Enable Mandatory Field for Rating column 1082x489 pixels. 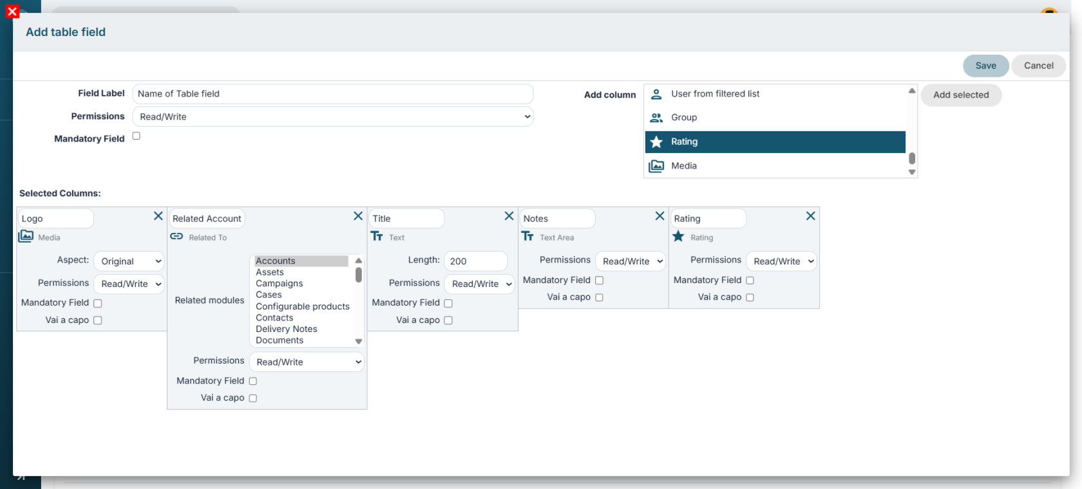click(750, 281)
